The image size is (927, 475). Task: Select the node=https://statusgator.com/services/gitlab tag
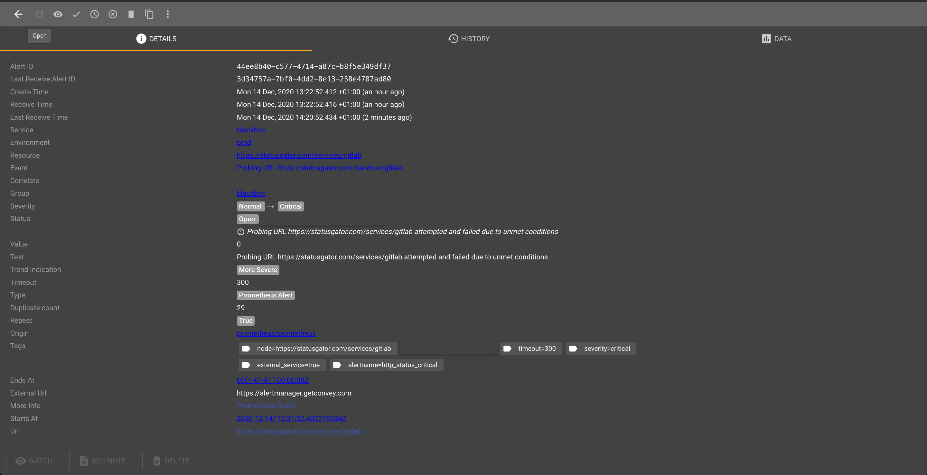pyautogui.click(x=317, y=348)
